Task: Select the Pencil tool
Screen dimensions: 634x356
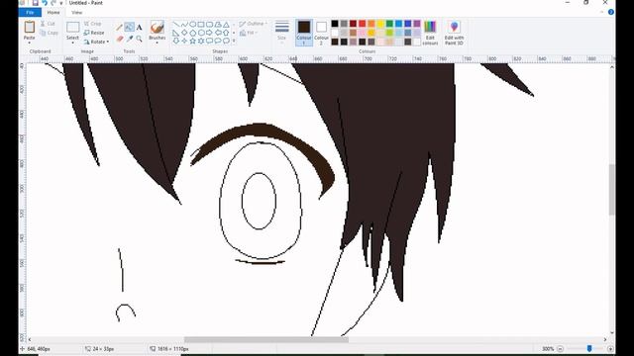Action: (x=119, y=28)
